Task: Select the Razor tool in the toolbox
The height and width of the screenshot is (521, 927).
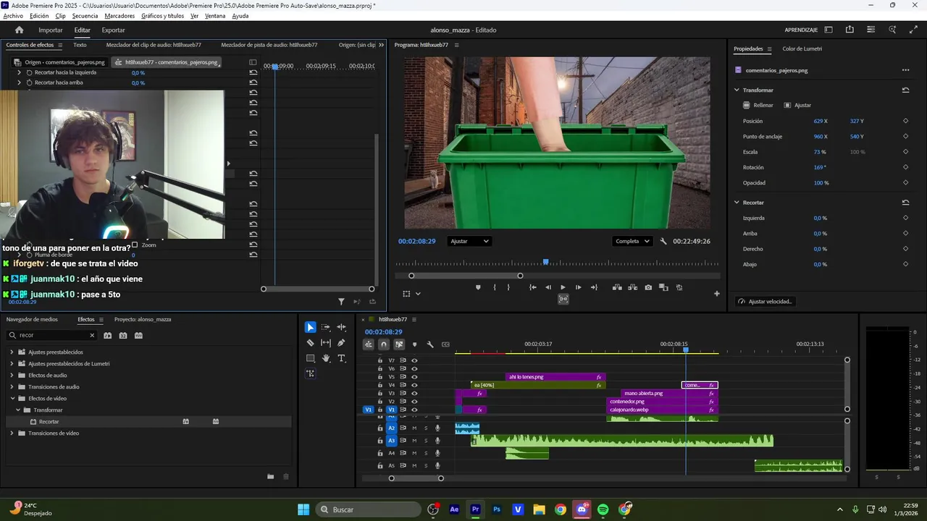Action: [x=310, y=343]
